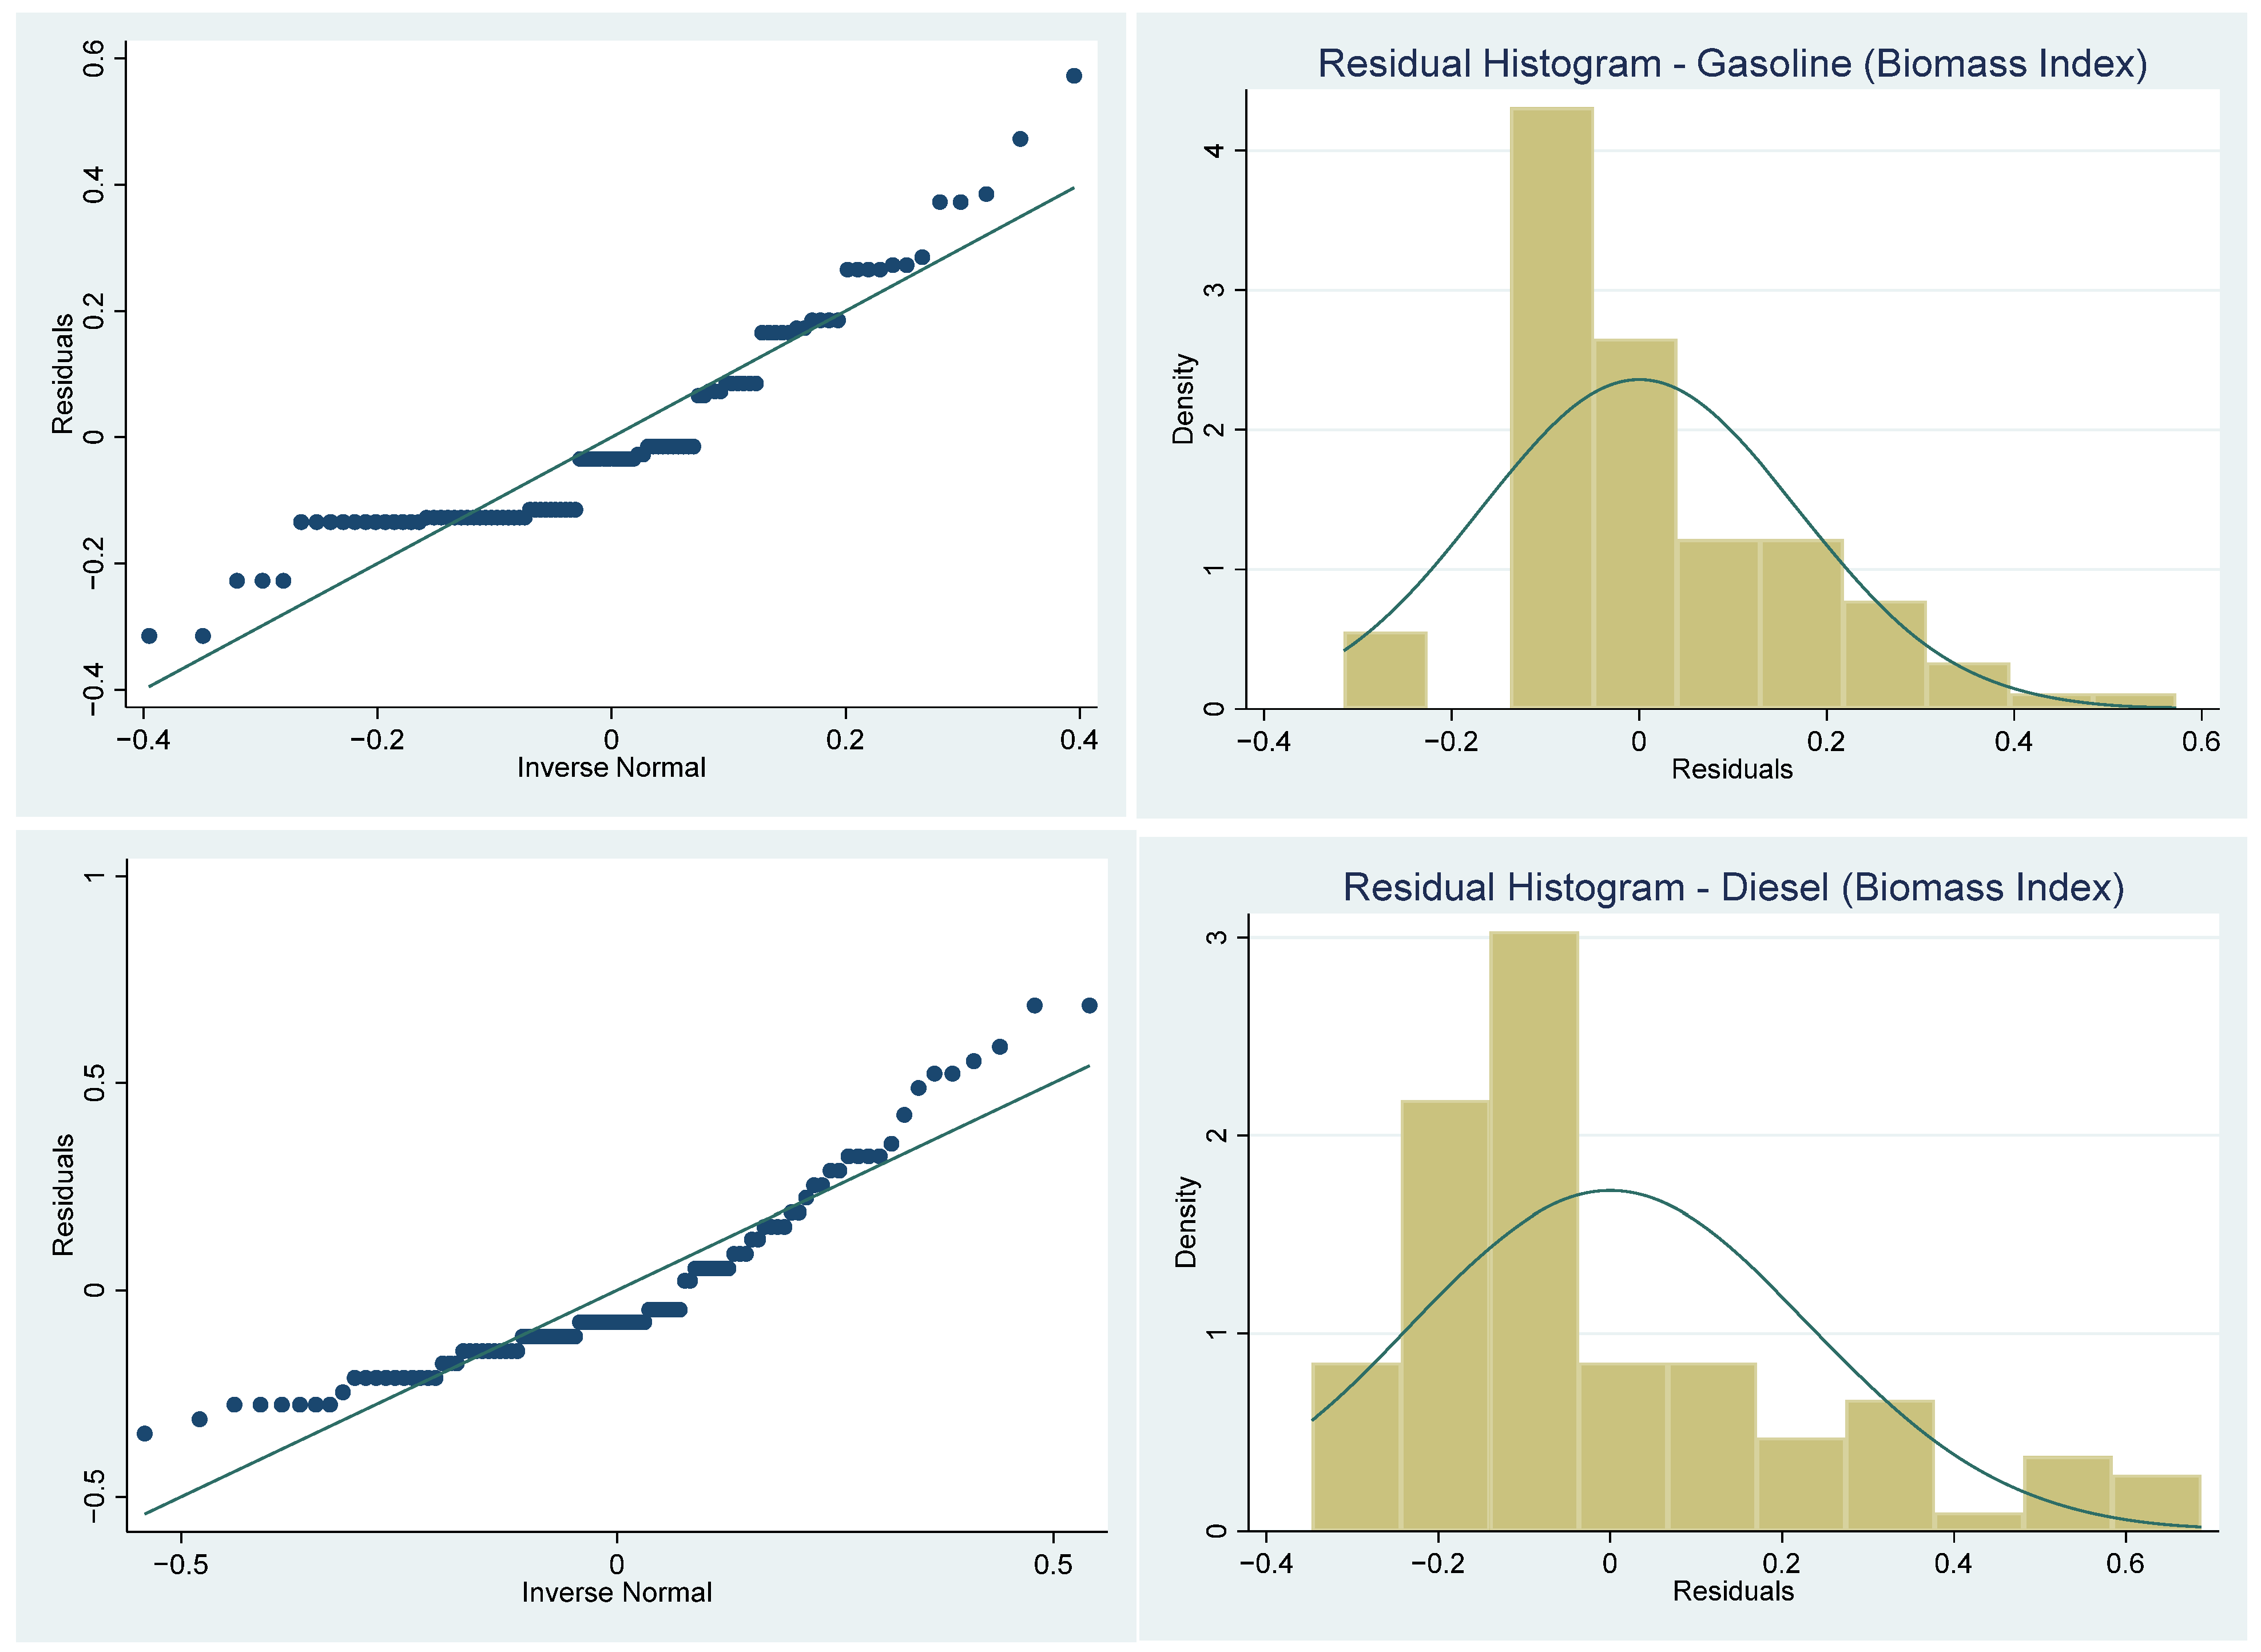This screenshot has width=2261, height=1652.
Task: Click the normal curve peak in Diesel histogram
Action: click(x=1610, y=1190)
